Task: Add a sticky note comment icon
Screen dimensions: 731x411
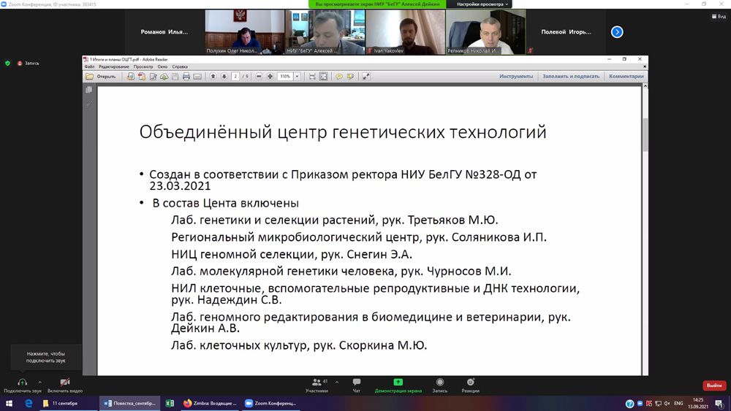Action: [339, 77]
